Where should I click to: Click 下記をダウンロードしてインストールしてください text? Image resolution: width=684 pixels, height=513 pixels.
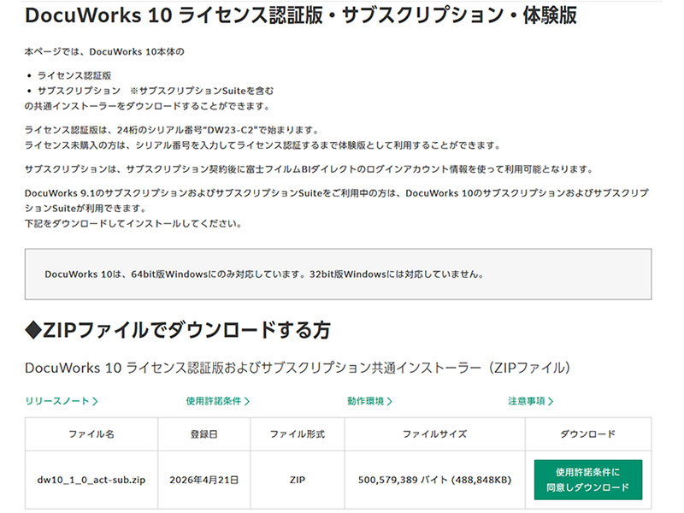click(x=133, y=224)
